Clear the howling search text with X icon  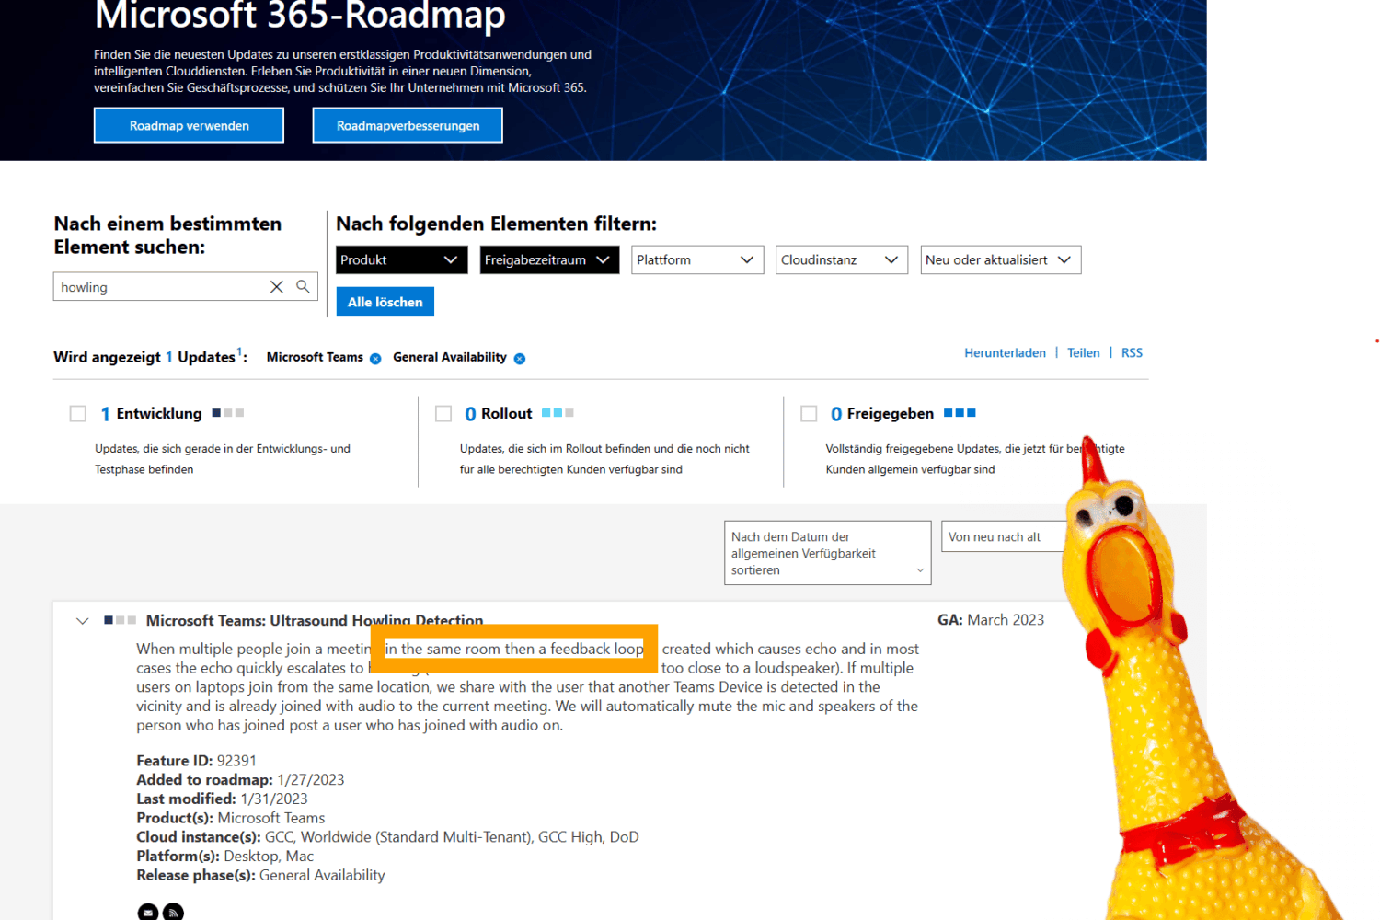(276, 287)
